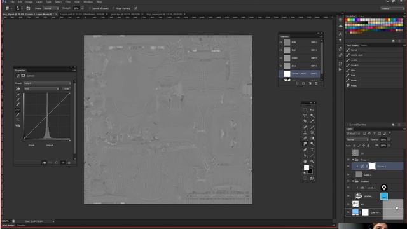The image size is (407, 229).
Task: Delete the adjustment layer from Properties panel
Action: [x=69, y=163]
